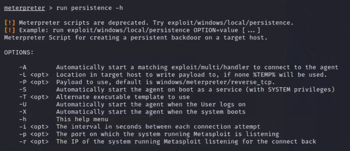350x151 pixels.
Task: Select the -L <opt> option flag
Action: point(34,75)
